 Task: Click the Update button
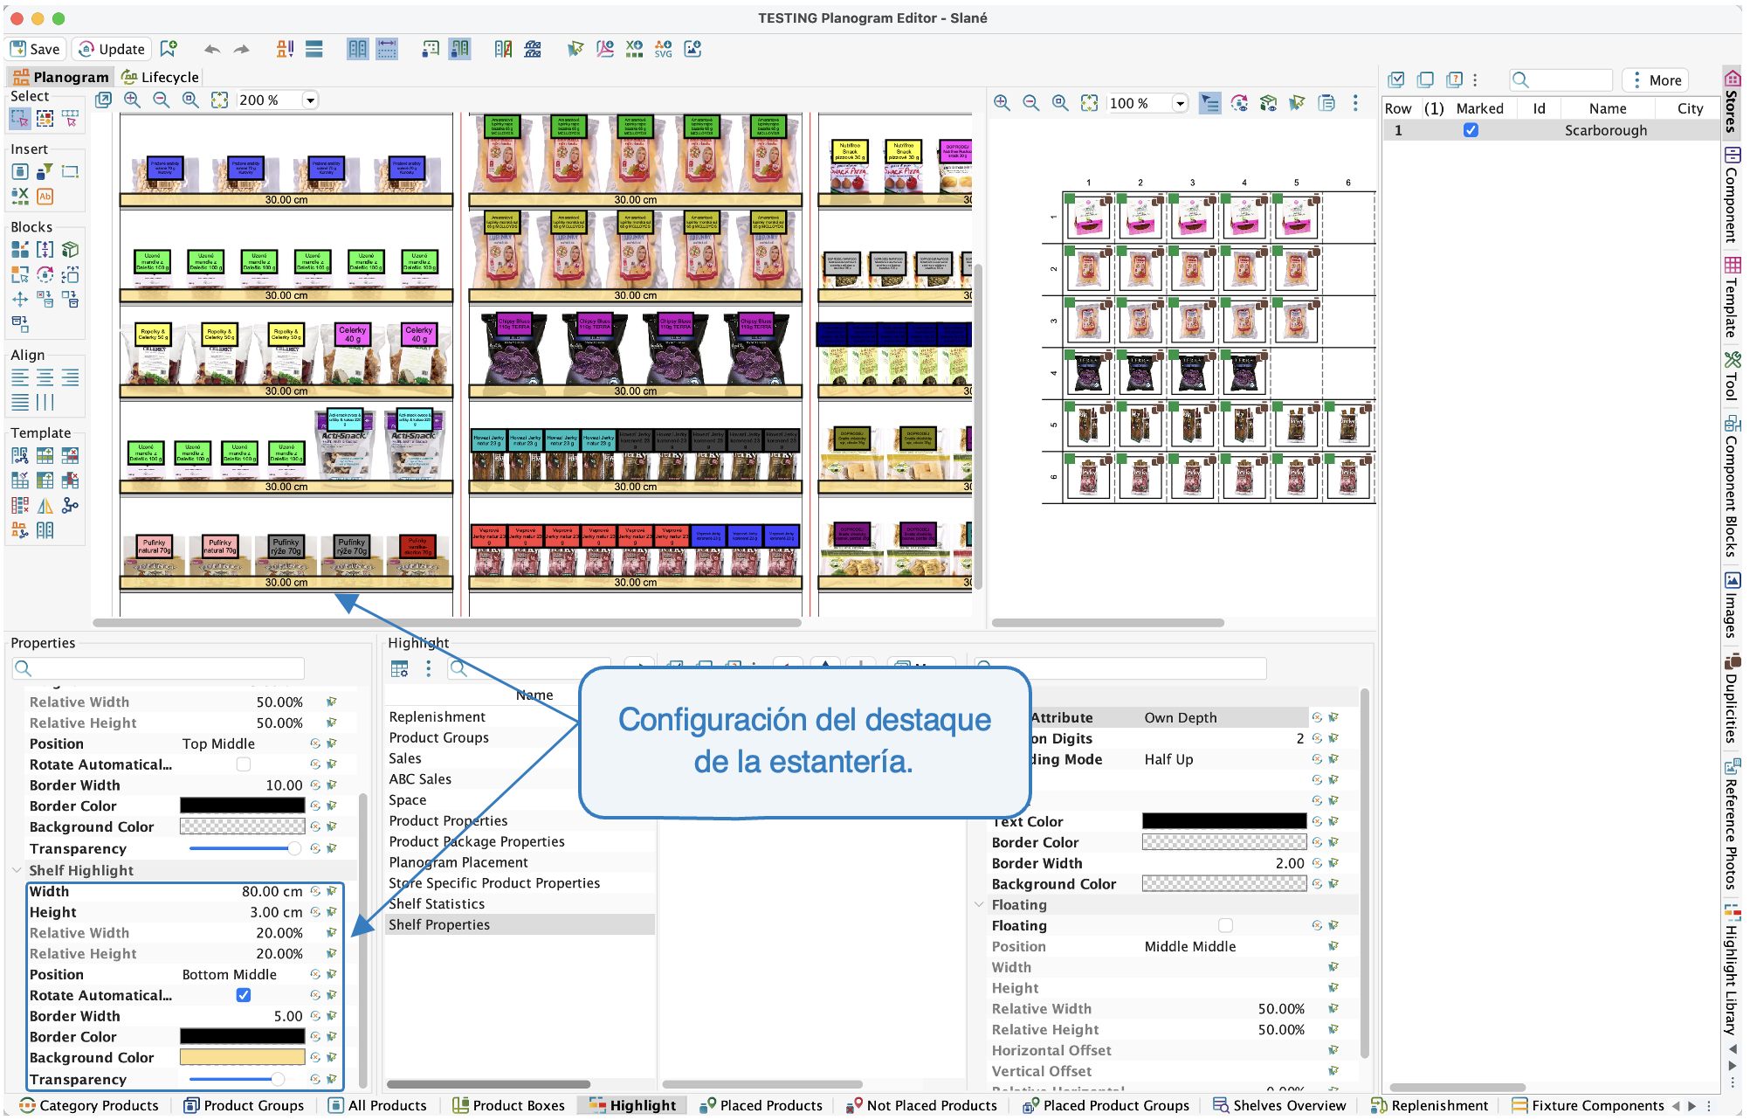112,49
